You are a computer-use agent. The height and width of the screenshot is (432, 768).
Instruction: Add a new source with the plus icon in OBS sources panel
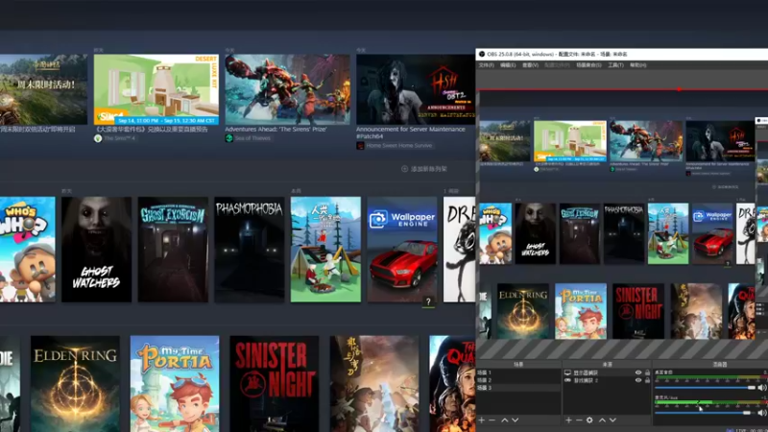pyautogui.click(x=568, y=420)
